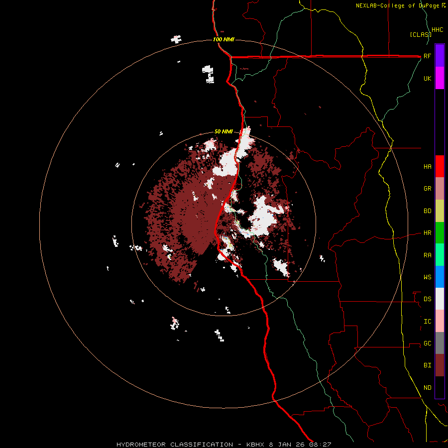Click the 50 NMI range ring label
This screenshot has height=448, width=448.
(224, 131)
